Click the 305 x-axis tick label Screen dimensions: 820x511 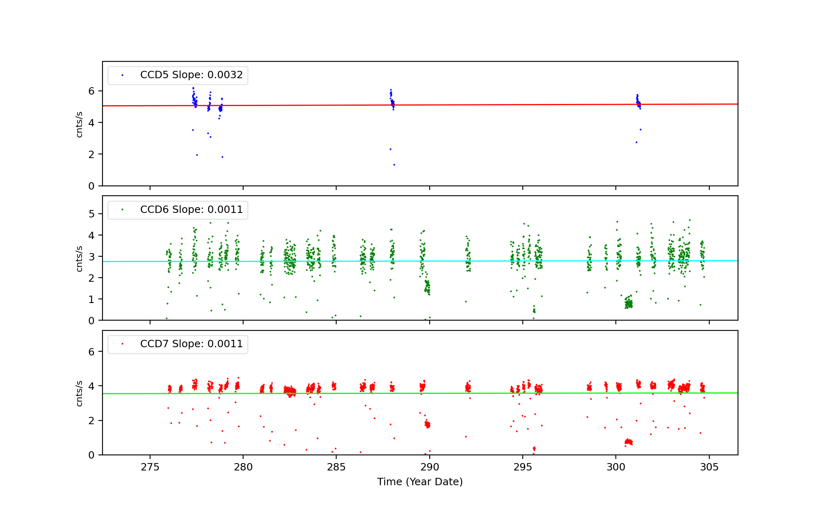(709, 467)
